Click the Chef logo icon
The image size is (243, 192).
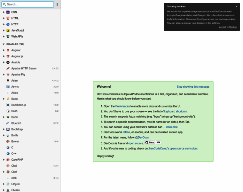pos(8,172)
